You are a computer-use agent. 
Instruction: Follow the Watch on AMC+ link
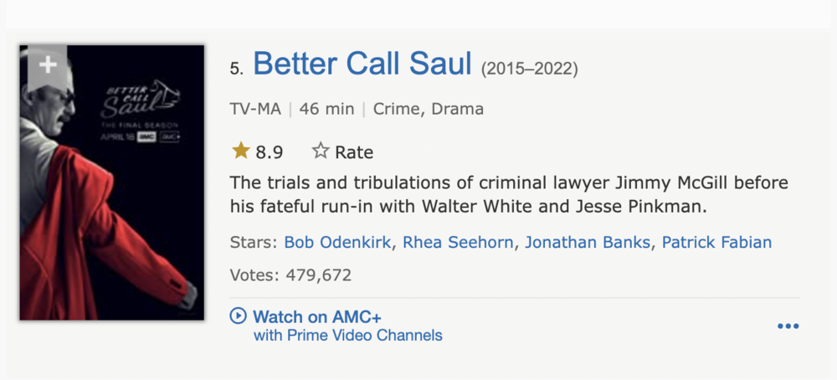317,316
